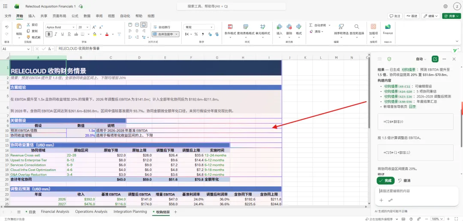Open the Add-ins (加载项) icon

pyautogui.click(x=373, y=27)
